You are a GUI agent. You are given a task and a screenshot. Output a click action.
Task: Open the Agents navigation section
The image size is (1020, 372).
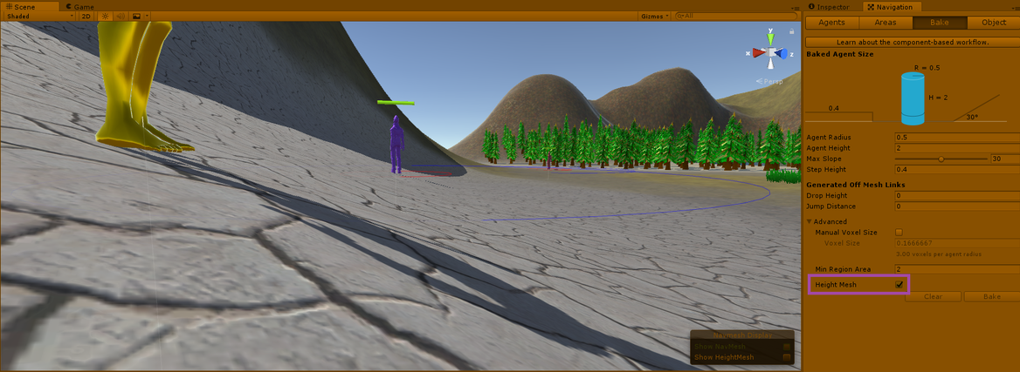[832, 23]
